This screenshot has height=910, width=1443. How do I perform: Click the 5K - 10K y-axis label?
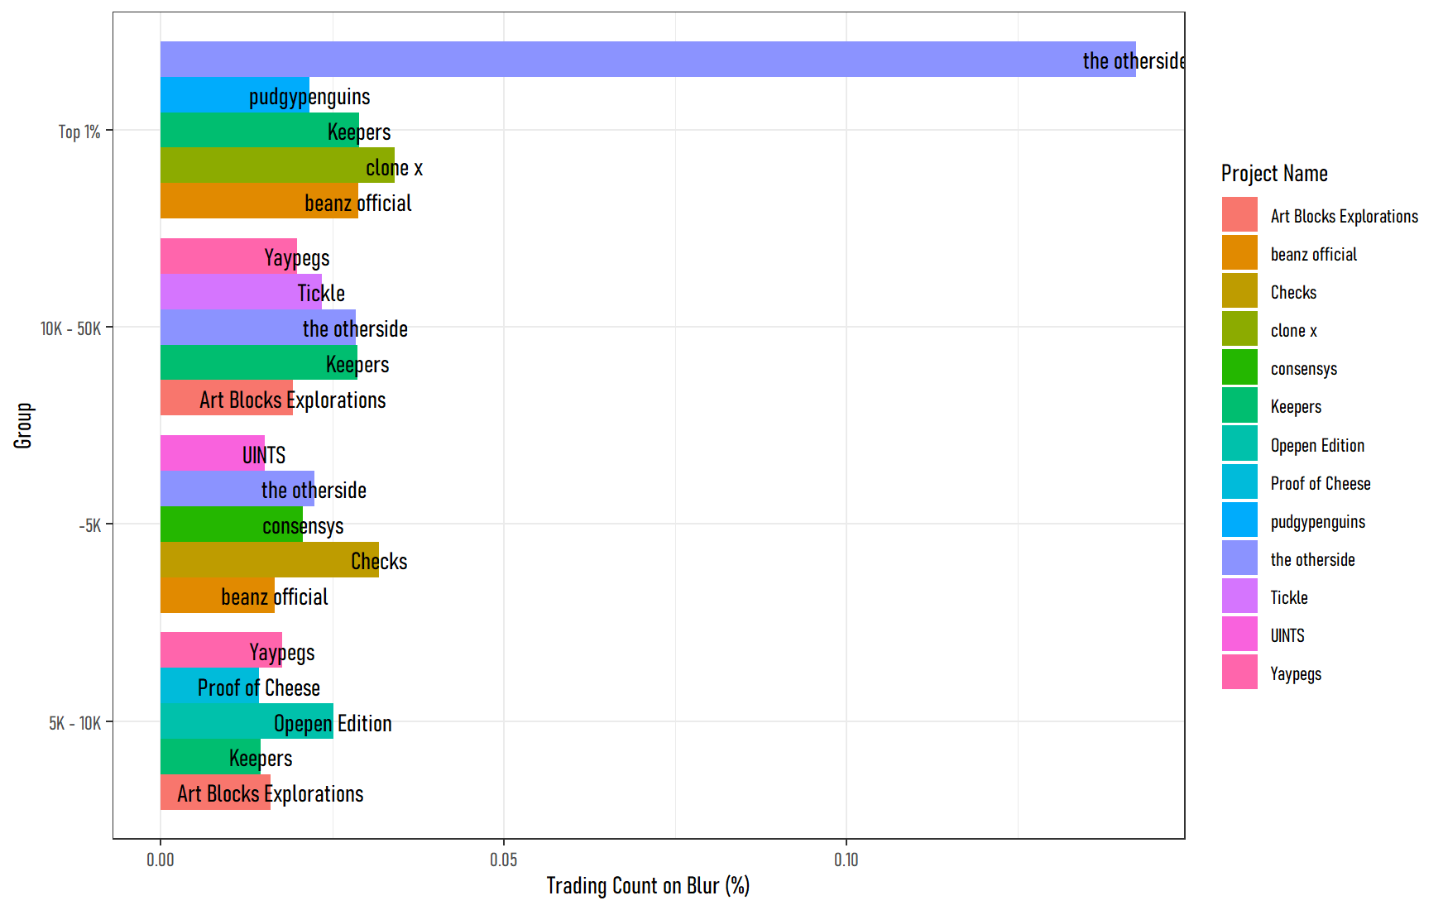pyautogui.click(x=74, y=723)
